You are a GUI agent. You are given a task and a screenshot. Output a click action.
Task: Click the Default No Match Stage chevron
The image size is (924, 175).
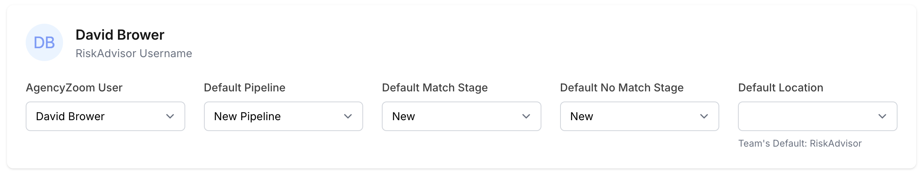[x=704, y=116]
